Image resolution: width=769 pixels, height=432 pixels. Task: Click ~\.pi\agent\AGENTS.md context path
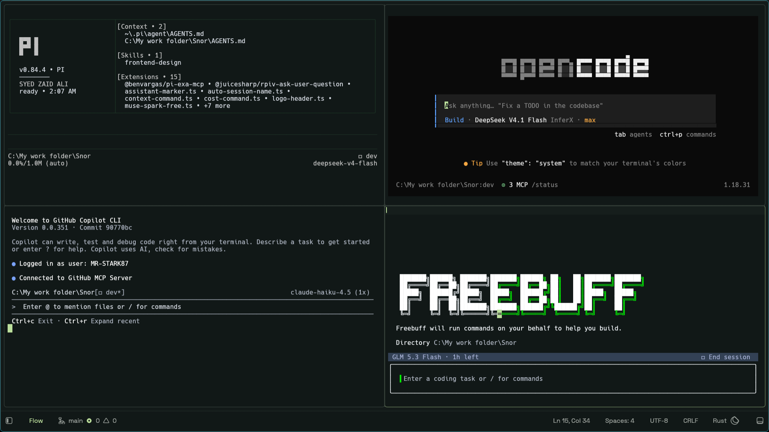pos(164,34)
